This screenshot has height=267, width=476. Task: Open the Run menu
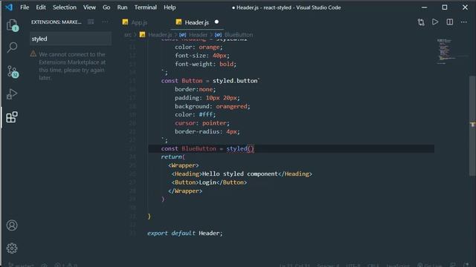tap(122, 7)
